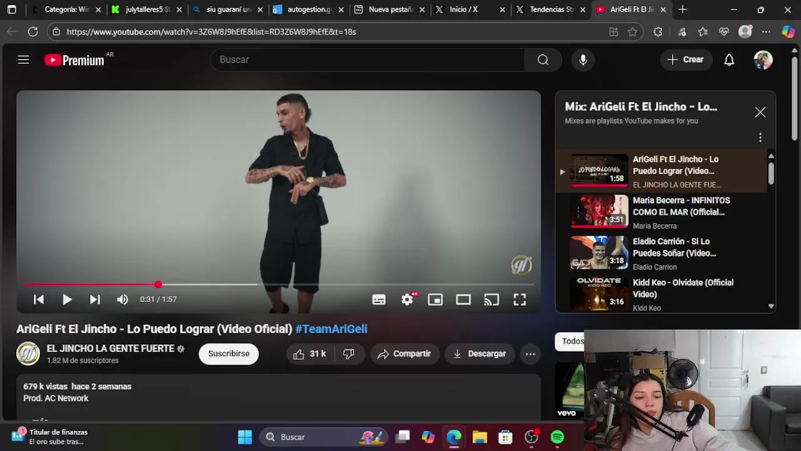Open video settings gear
This screenshot has height=451, width=801.
pyautogui.click(x=407, y=299)
